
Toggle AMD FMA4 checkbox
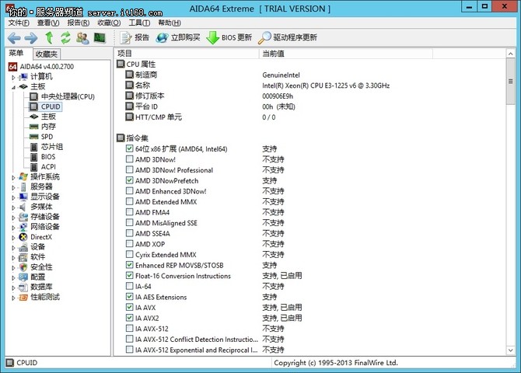tap(130, 212)
